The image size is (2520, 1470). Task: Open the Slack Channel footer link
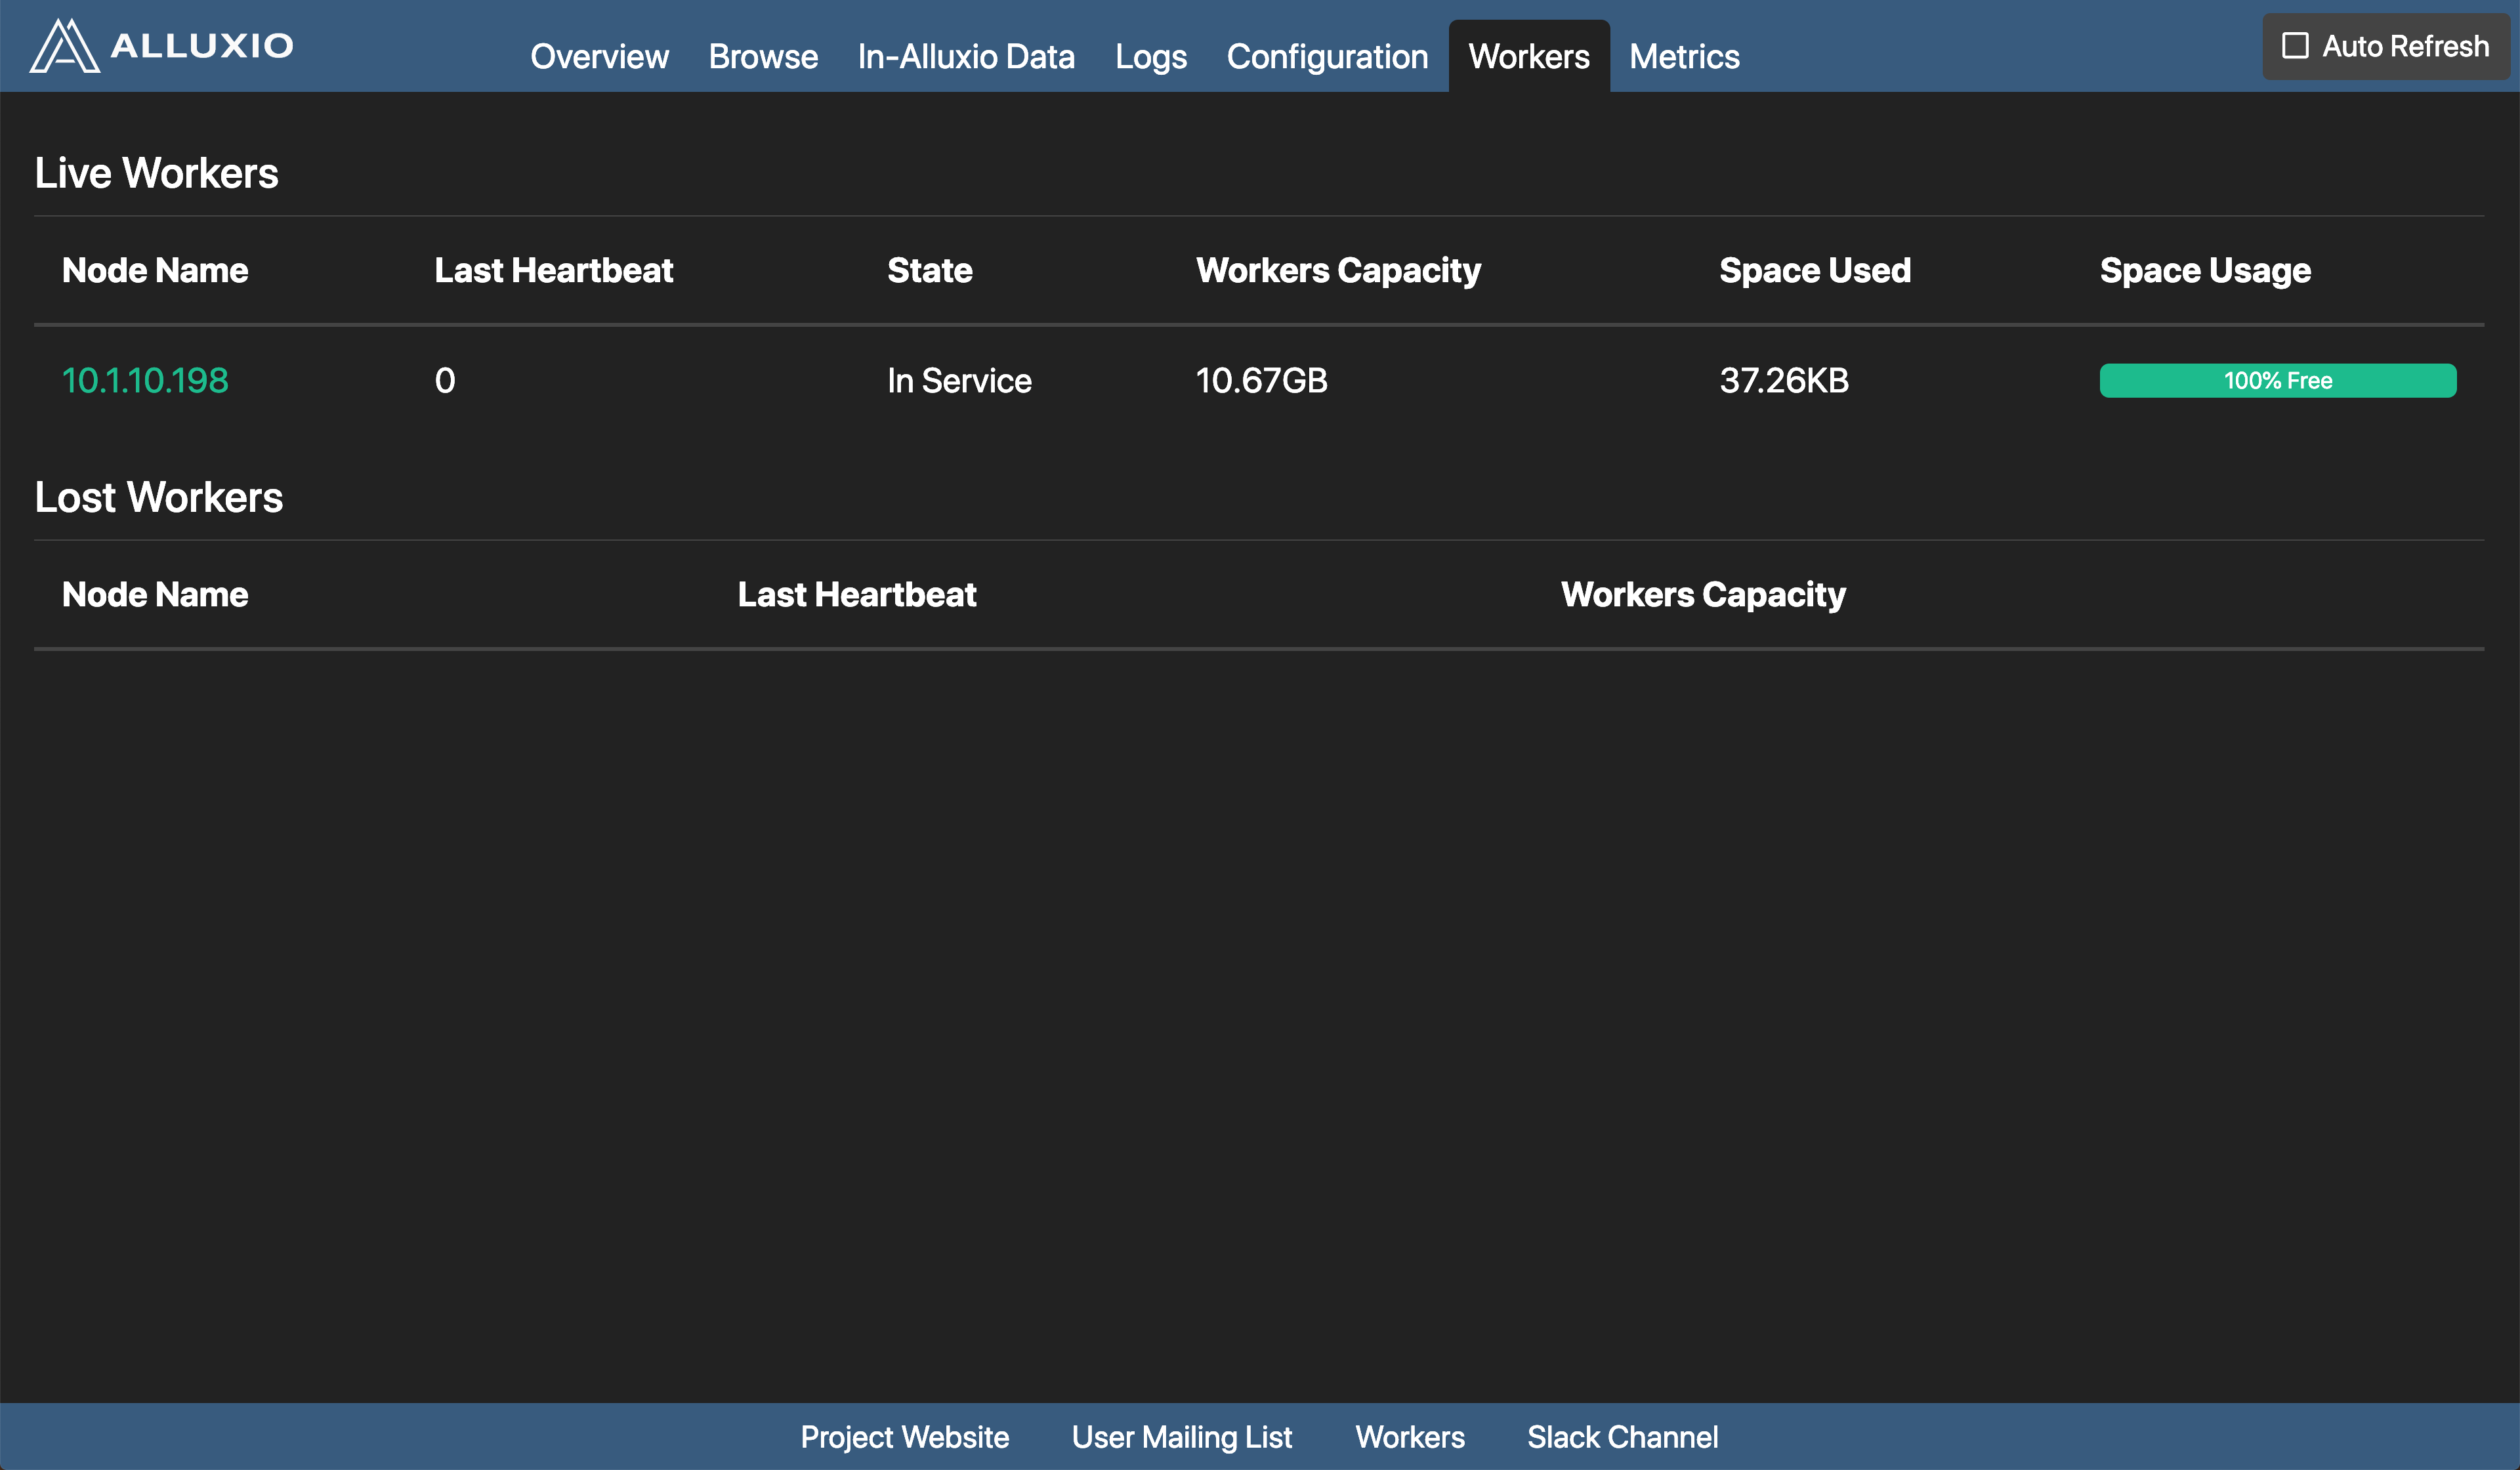click(x=1622, y=1437)
